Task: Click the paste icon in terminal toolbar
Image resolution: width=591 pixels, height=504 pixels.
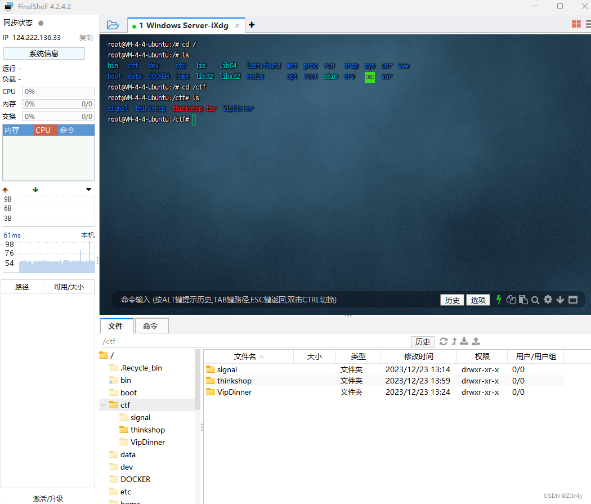Action: click(523, 300)
